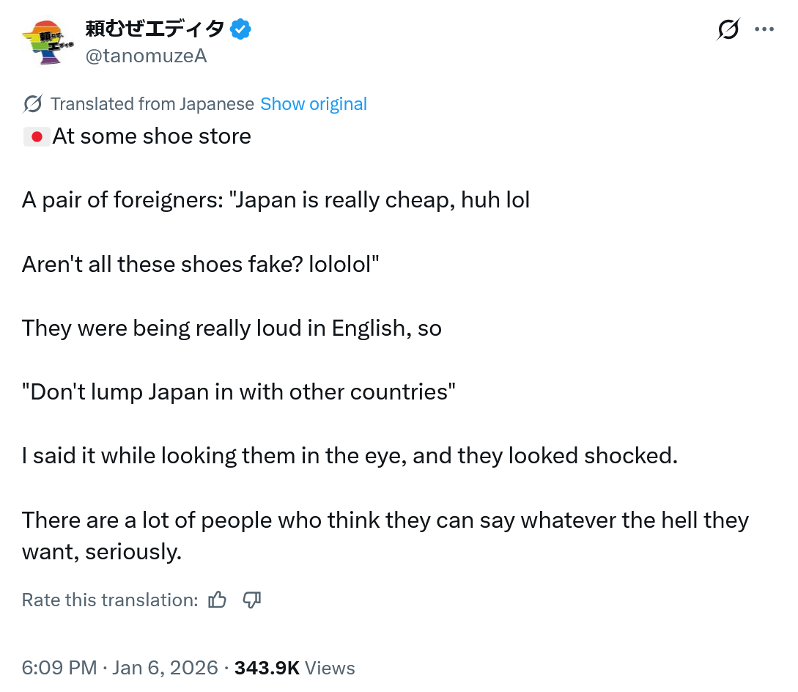
Task: Click the Japan flag emoji
Action: [x=37, y=137]
